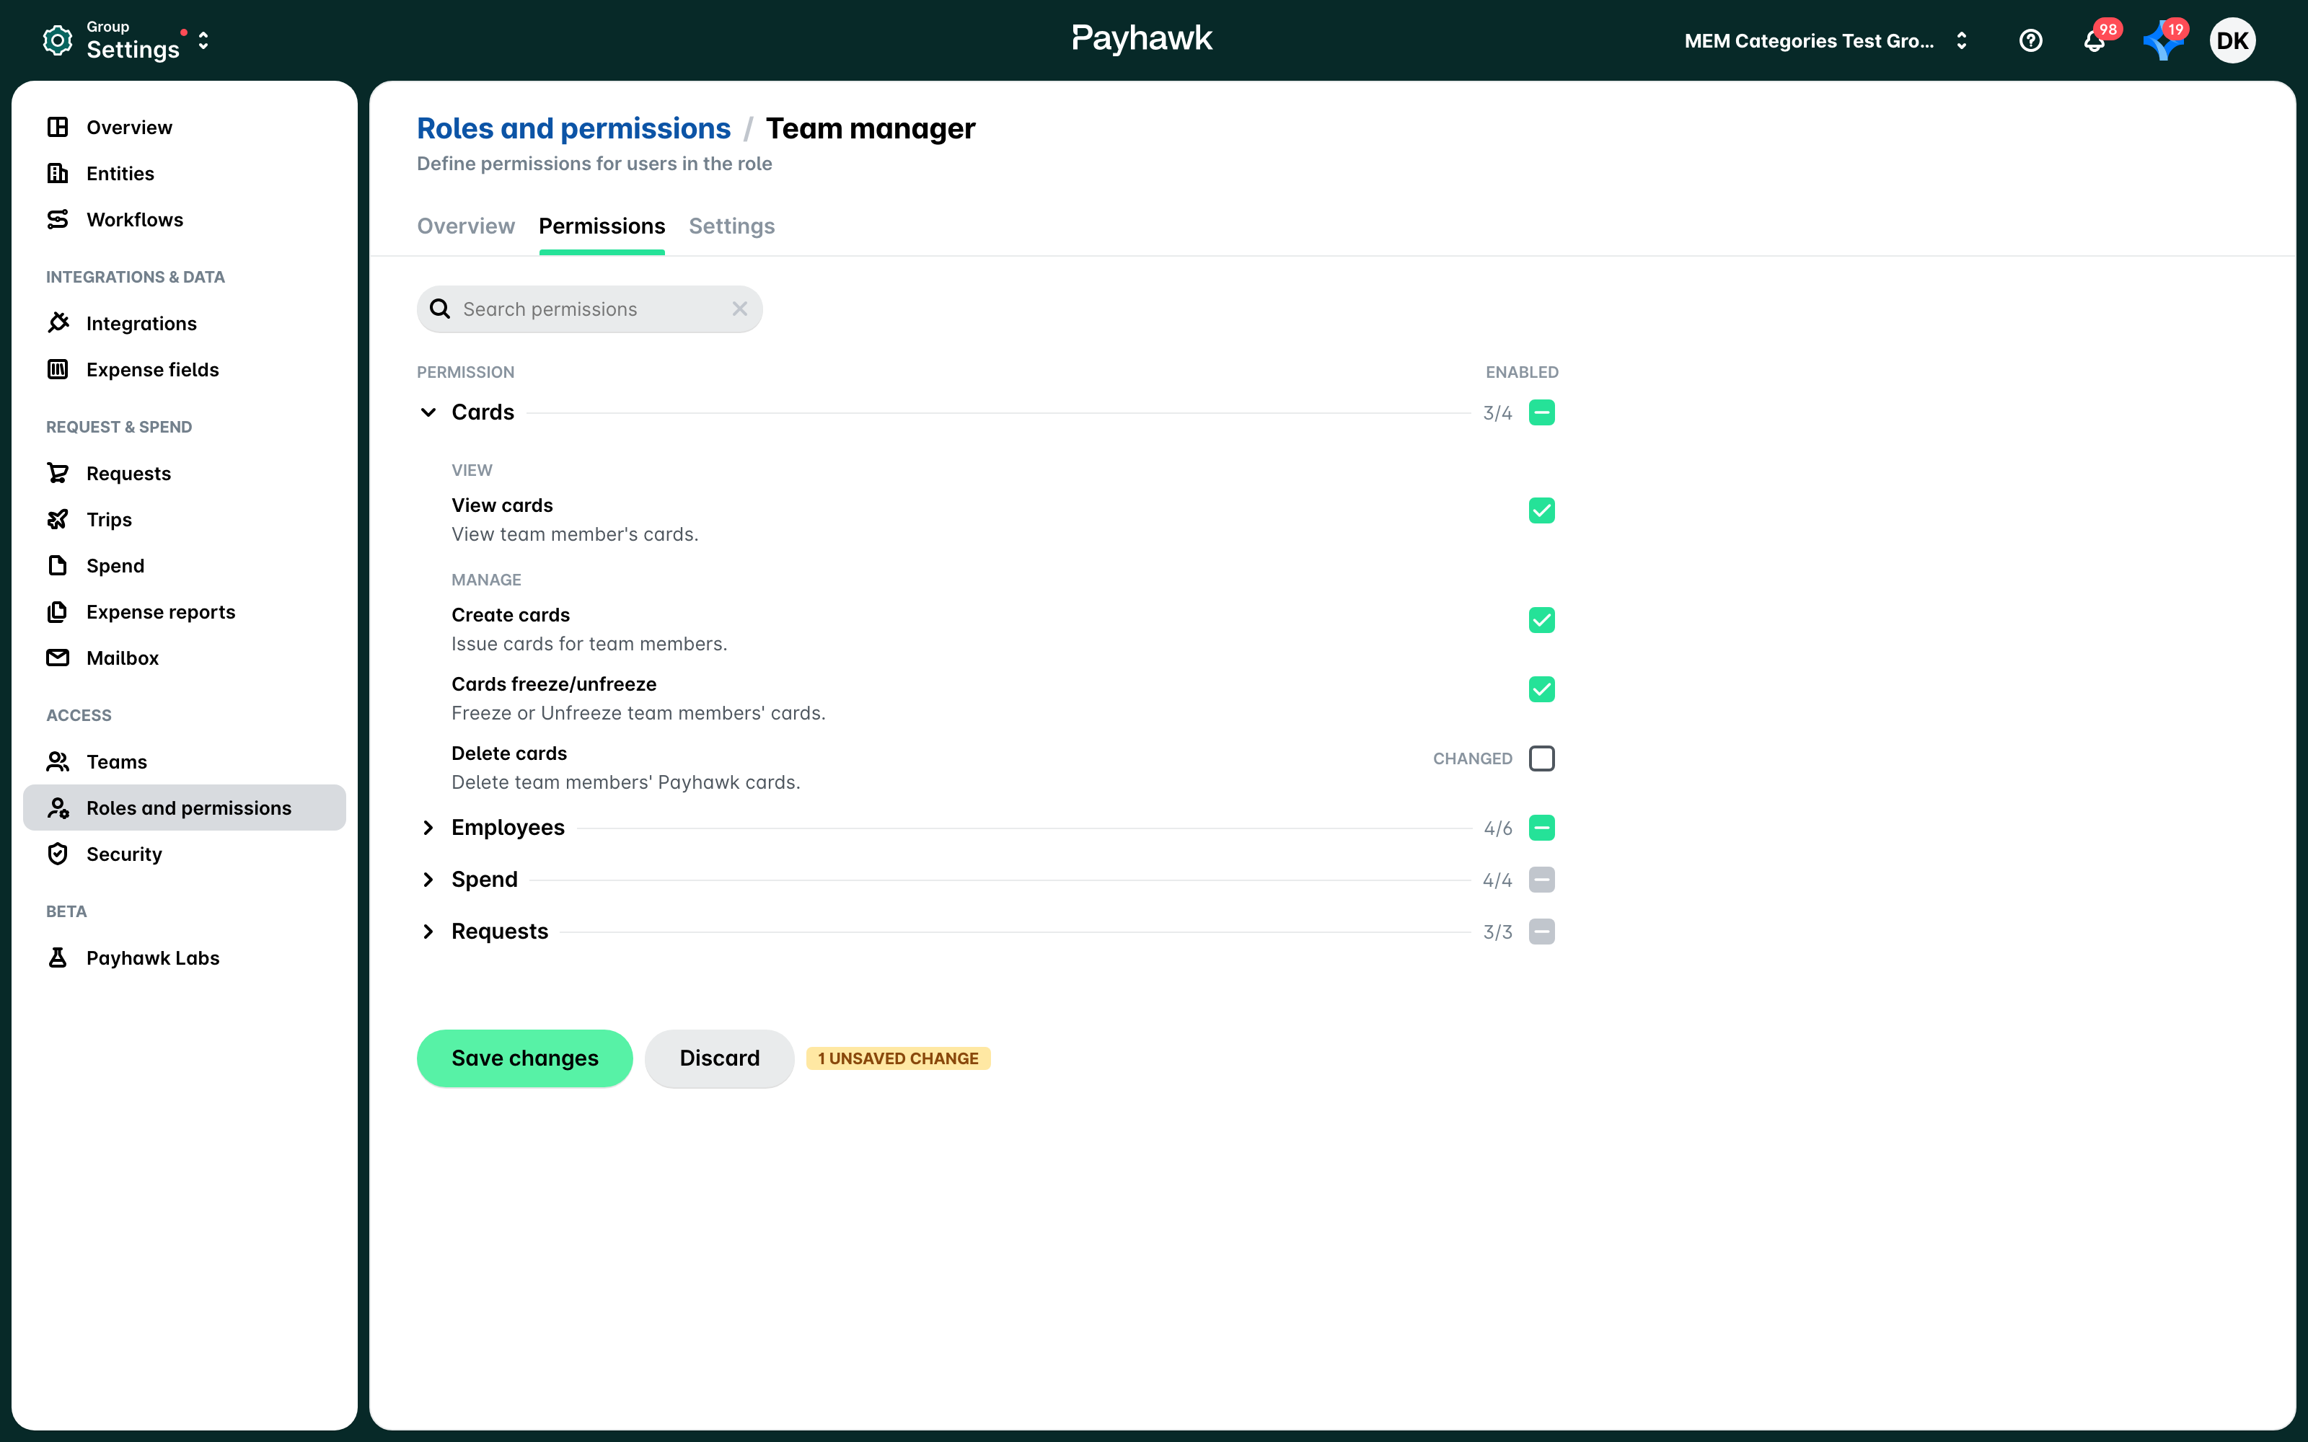
Task: Uncheck the Create cards permission
Action: tap(1541, 620)
